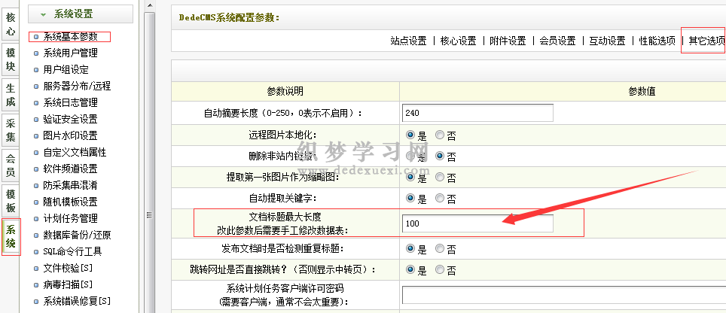
Task: Switch to the 生成 vertical tab
Action: 11,95
